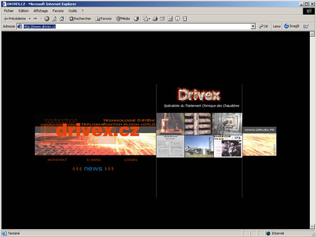Click the page icon in the address bar
This screenshot has height=237, width=316.
(x=20, y=27)
